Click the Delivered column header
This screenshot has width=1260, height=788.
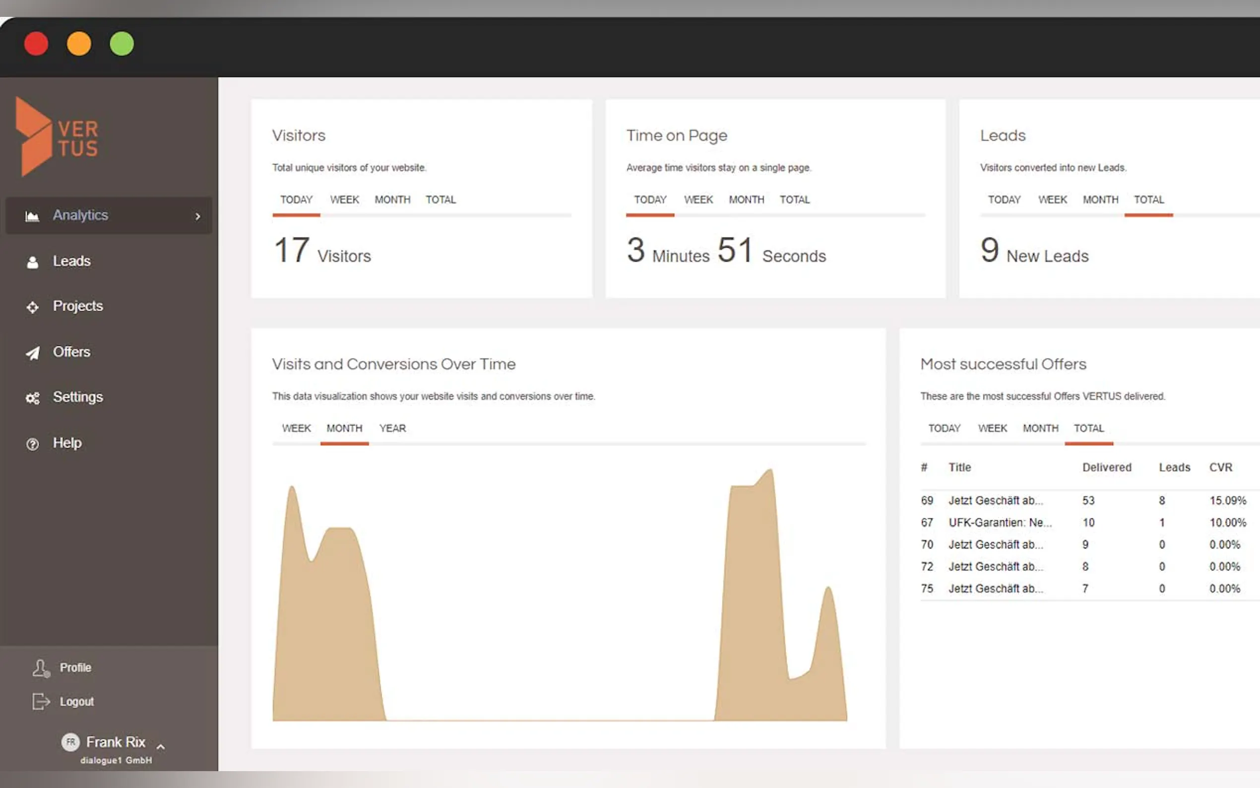pyautogui.click(x=1106, y=467)
